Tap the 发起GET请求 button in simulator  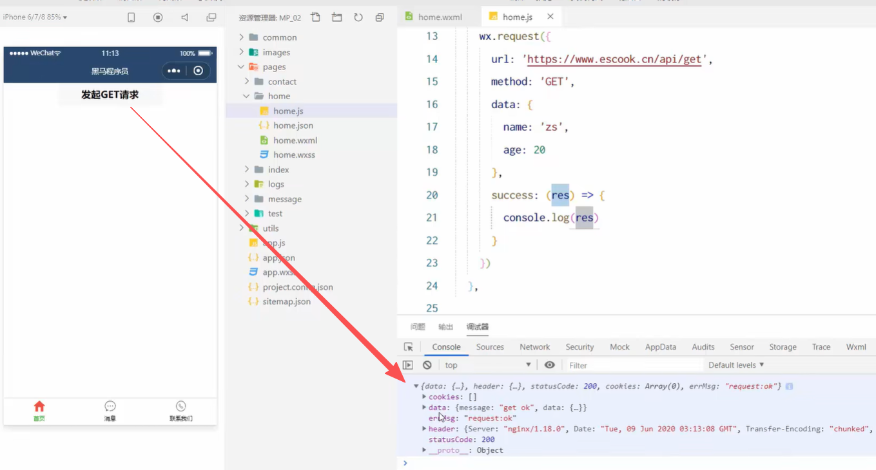point(110,95)
